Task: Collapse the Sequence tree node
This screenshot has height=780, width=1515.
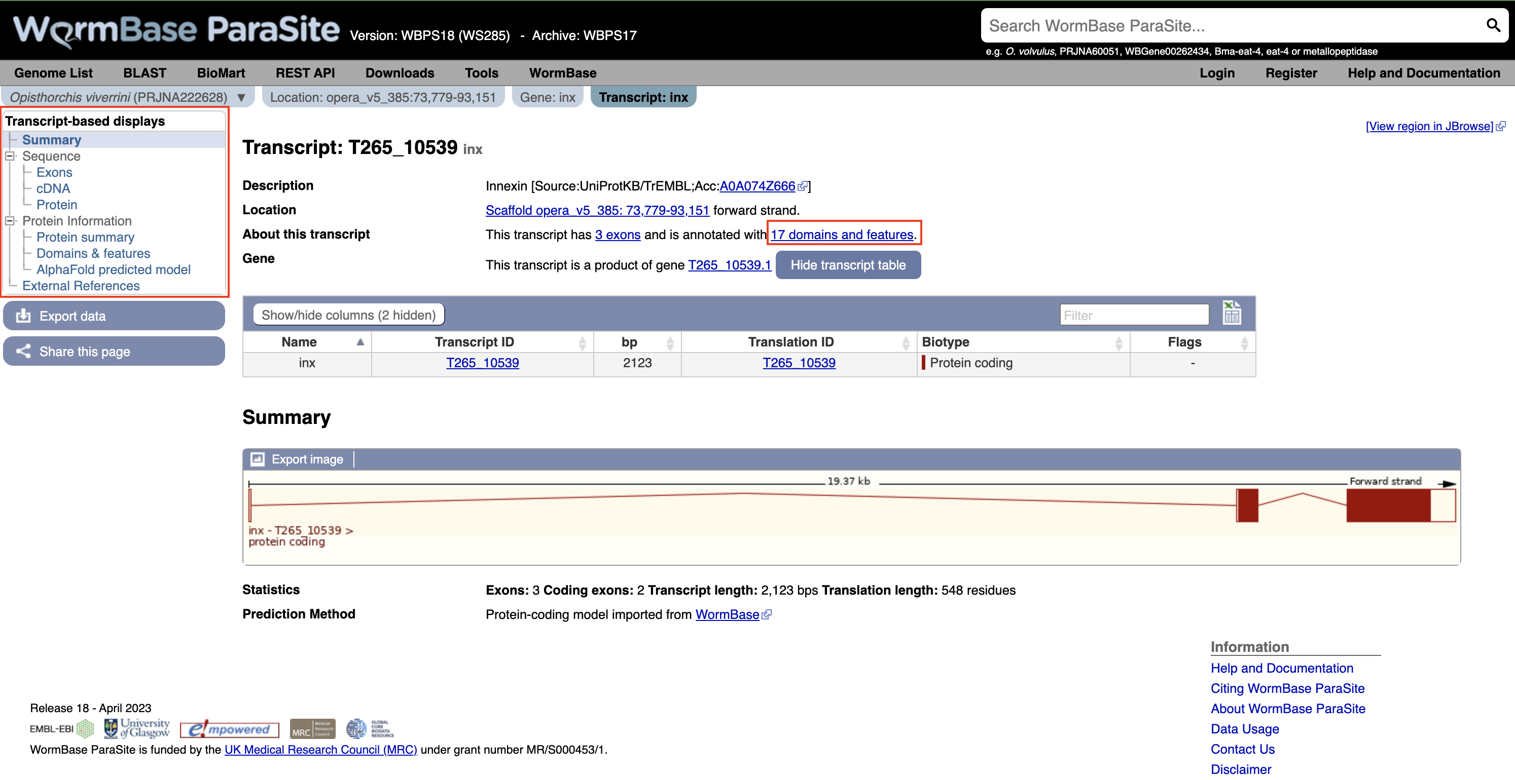Action: (10, 156)
